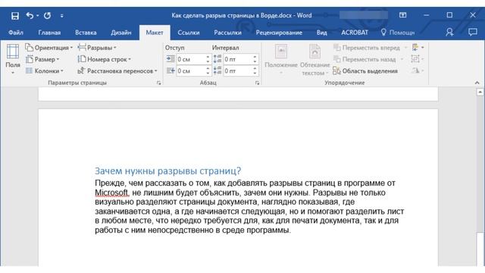The image size is (485, 273).
Task: Click the right indent value field
Action: 190,71
